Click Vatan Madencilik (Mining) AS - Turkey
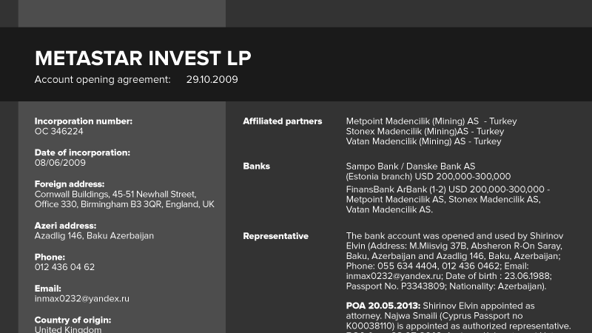This screenshot has width=592, height=333. 423,141
